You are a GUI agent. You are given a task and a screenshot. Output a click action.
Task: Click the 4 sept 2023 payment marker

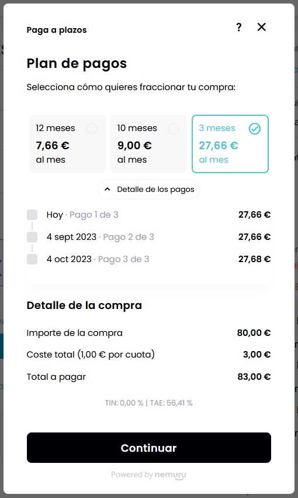pyautogui.click(x=32, y=237)
